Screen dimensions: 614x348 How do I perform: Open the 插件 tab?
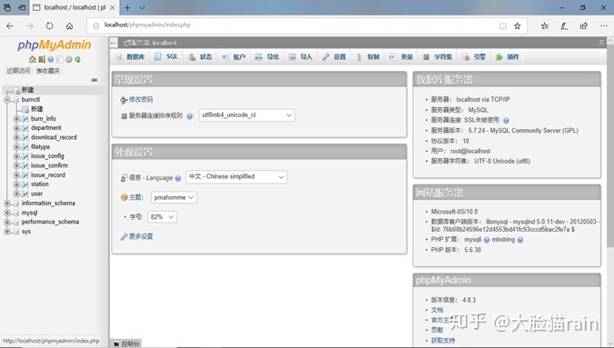pos(508,57)
